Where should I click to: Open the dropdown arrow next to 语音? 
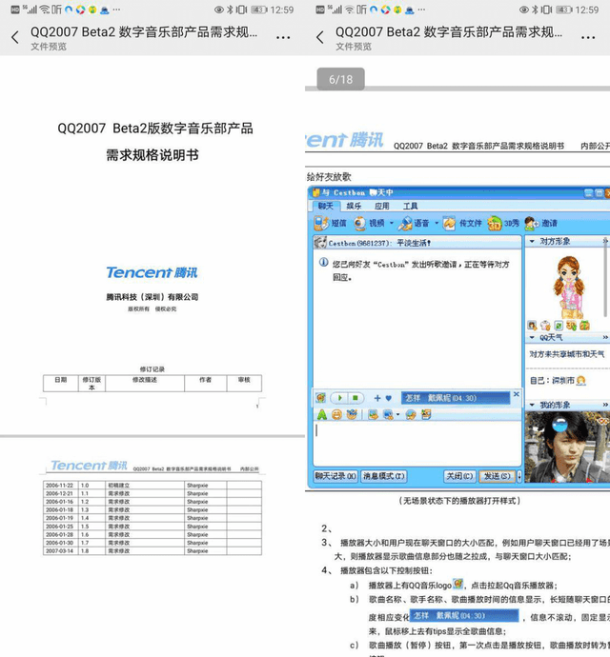click(437, 223)
